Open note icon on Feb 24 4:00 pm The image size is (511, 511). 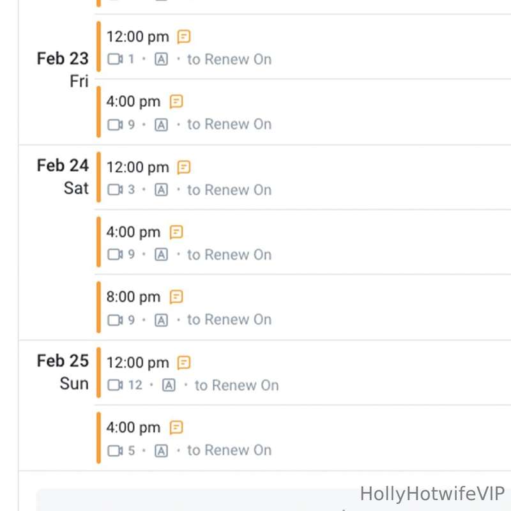176,232
